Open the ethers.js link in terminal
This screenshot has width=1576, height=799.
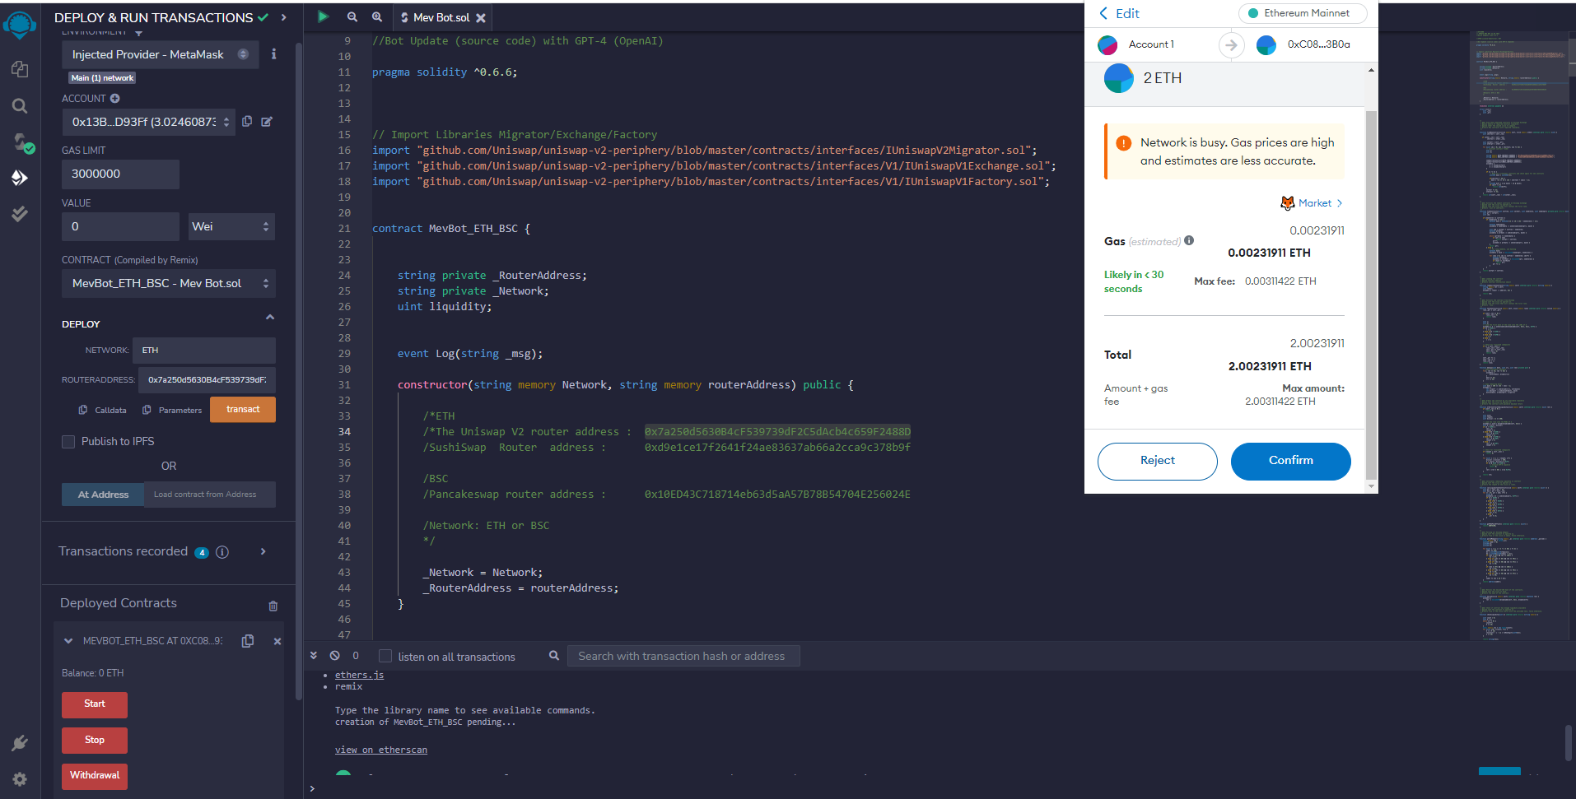(x=359, y=675)
